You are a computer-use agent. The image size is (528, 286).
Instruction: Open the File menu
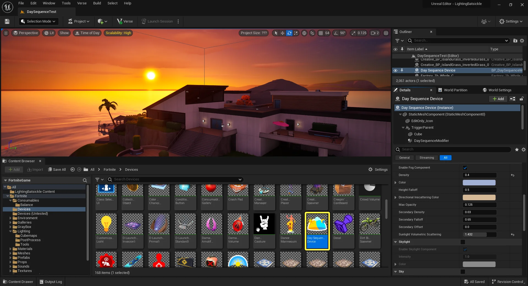coord(21,3)
